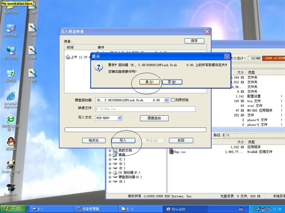This screenshot has height=213, width=285.
Task: Launch Internet Explorer from the desktop
Action: [11, 96]
